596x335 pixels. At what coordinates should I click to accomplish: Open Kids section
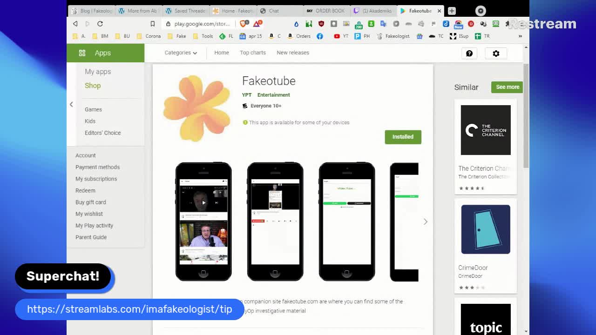click(90, 121)
